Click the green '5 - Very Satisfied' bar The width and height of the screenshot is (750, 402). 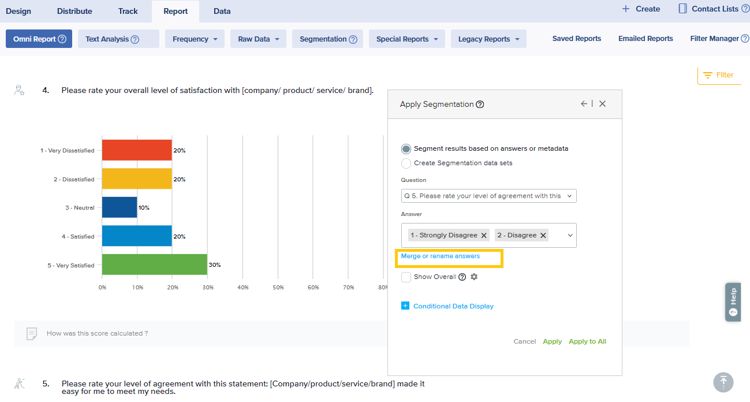coord(154,265)
